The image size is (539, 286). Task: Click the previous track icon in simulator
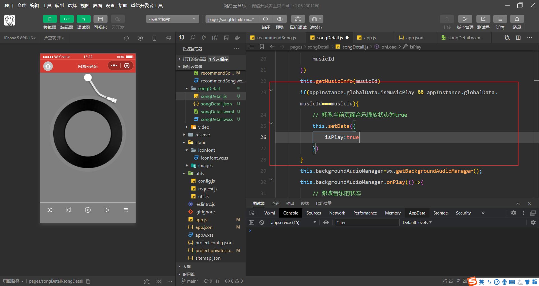click(x=69, y=210)
